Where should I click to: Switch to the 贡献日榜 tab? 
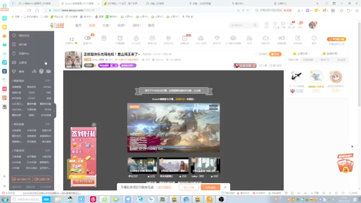[x=293, y=60]
